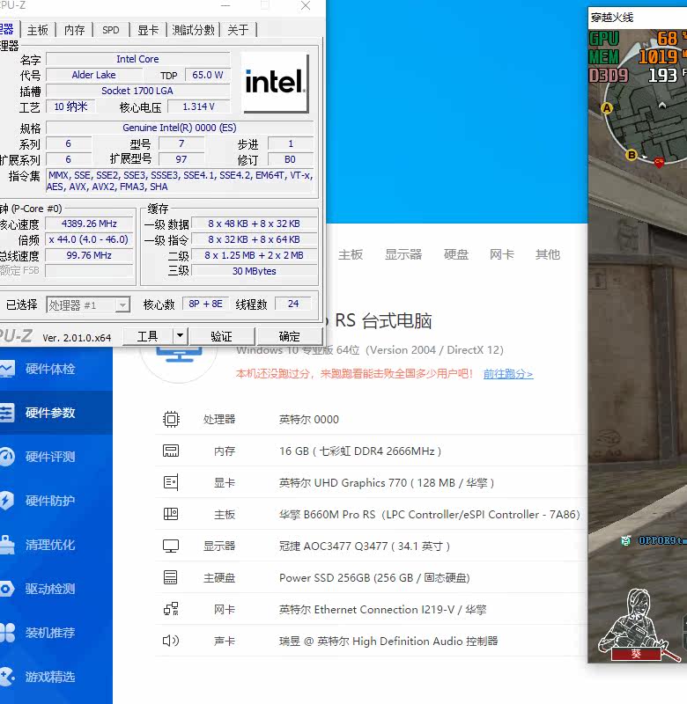Click the Power SSD 256GB entry

coord(374,577)
